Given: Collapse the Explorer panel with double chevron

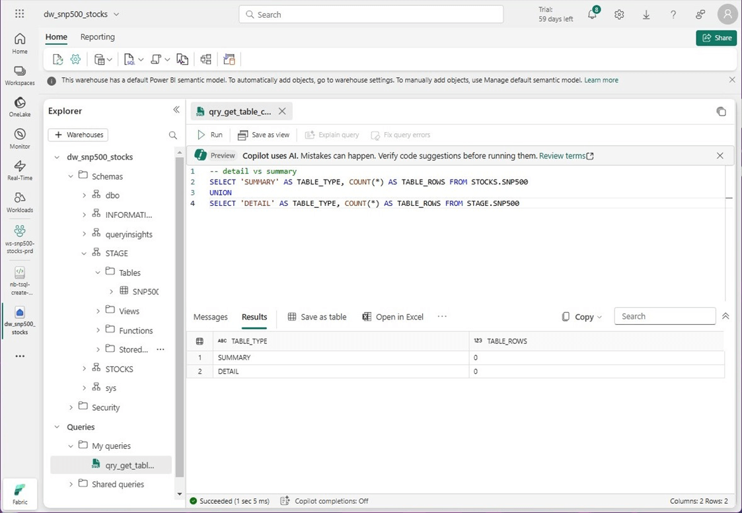Looking at the screenshot, I should 176,110.
